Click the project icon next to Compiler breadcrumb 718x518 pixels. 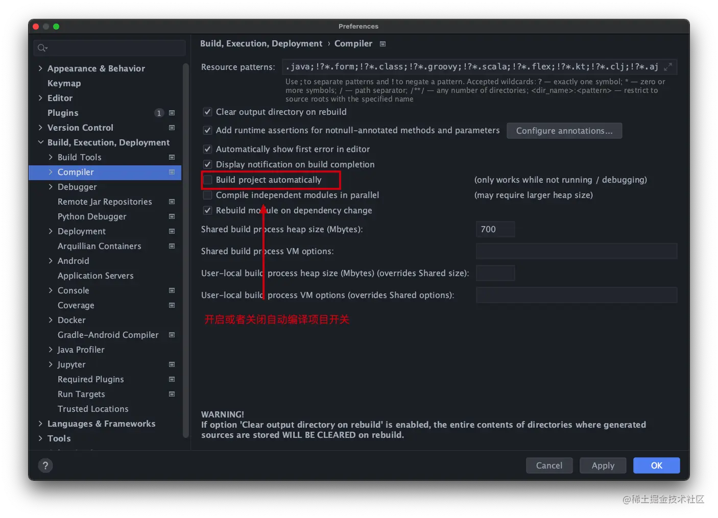pyautogui.click(x=382, y=44)
